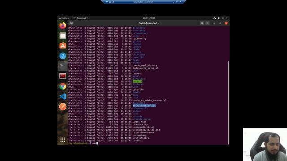The width and height of the screenshot is (287, 161).
Task: Click the terminal search magnifier icon
Action: 202,23
